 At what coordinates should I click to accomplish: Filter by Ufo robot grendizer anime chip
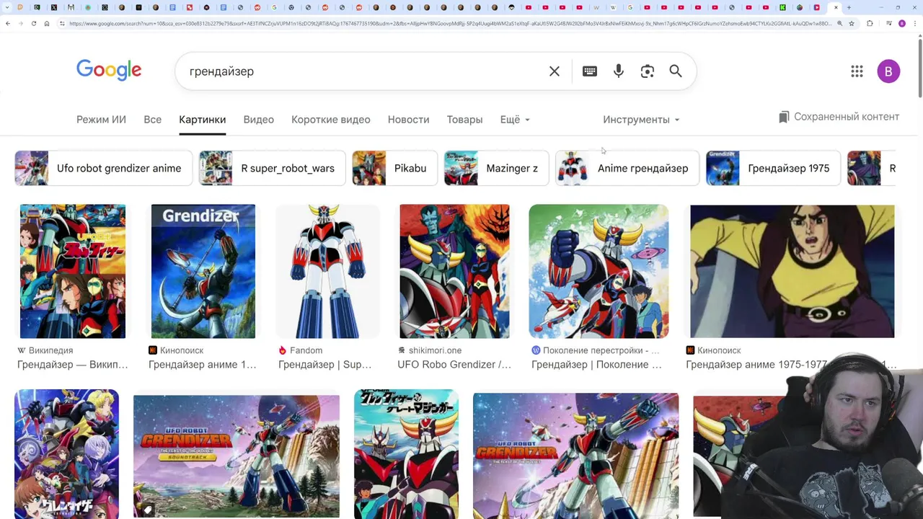pyautogui.click(x=103, y=168)
